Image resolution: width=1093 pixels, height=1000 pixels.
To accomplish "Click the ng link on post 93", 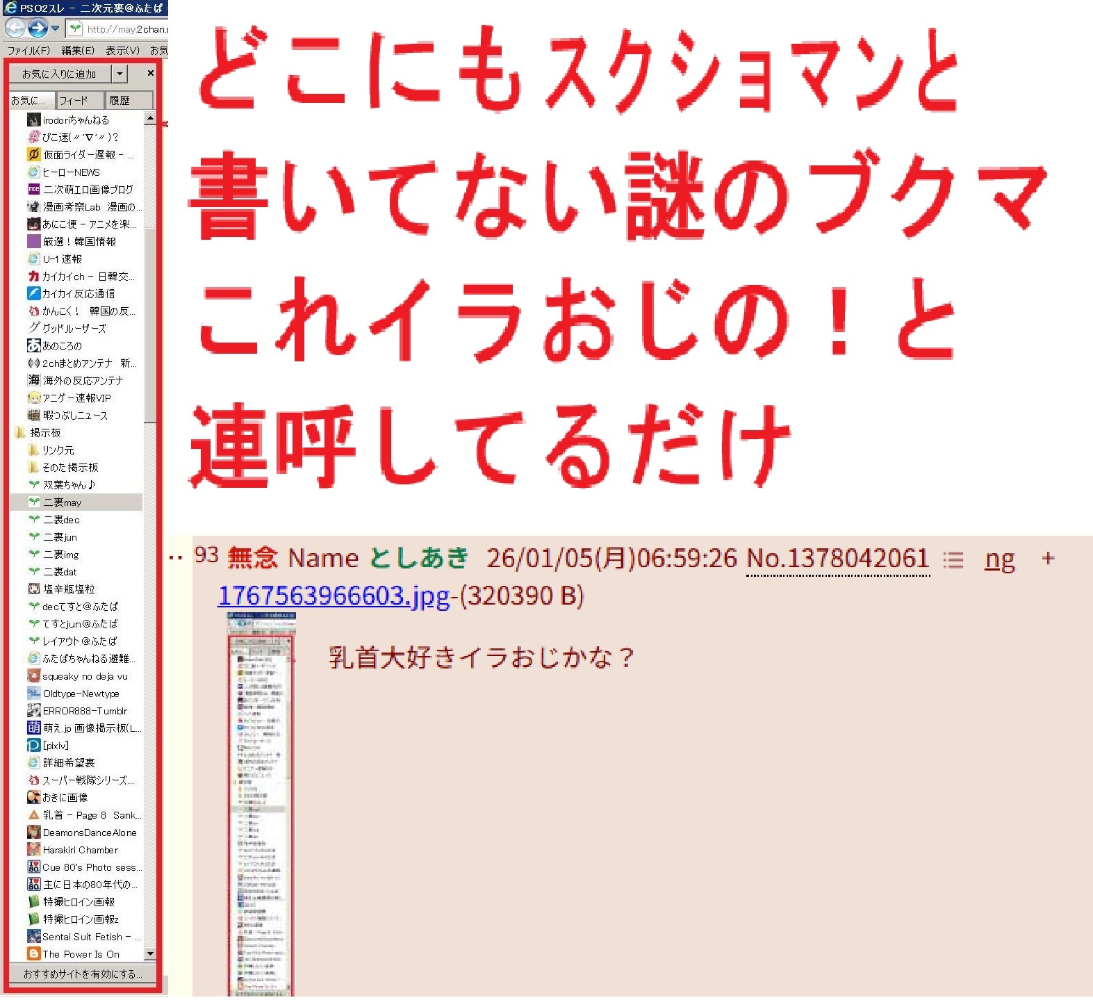I will point(999,559).
